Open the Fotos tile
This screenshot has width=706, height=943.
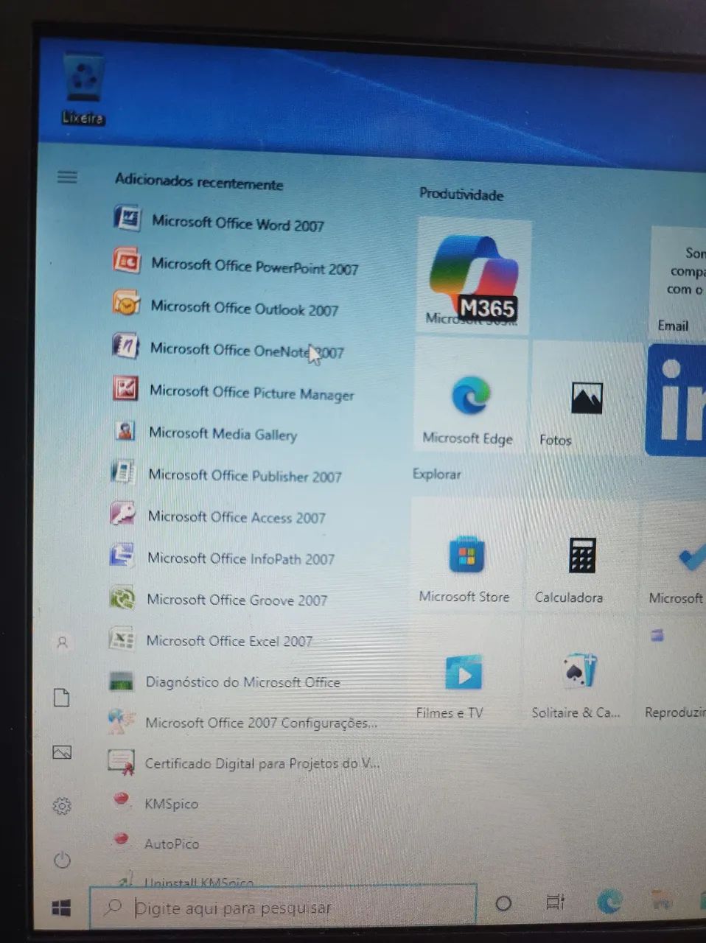coord(587,397)
